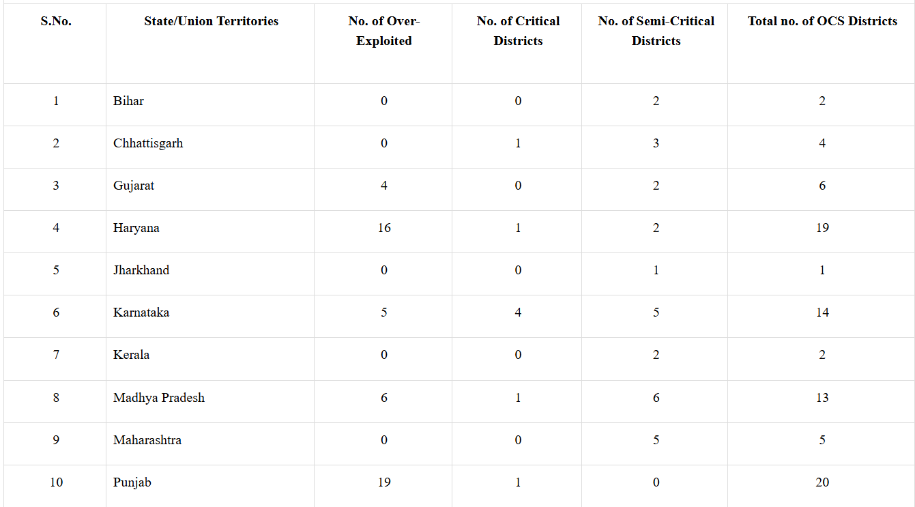Viewport: 915px width, 507px height.
Task: Select the Total no. of OCS Districts header
Action: coord(822,21)
